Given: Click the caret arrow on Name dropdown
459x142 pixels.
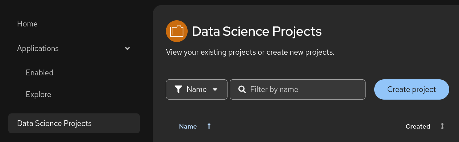Looking at the screenshot, I should (215, 89).
